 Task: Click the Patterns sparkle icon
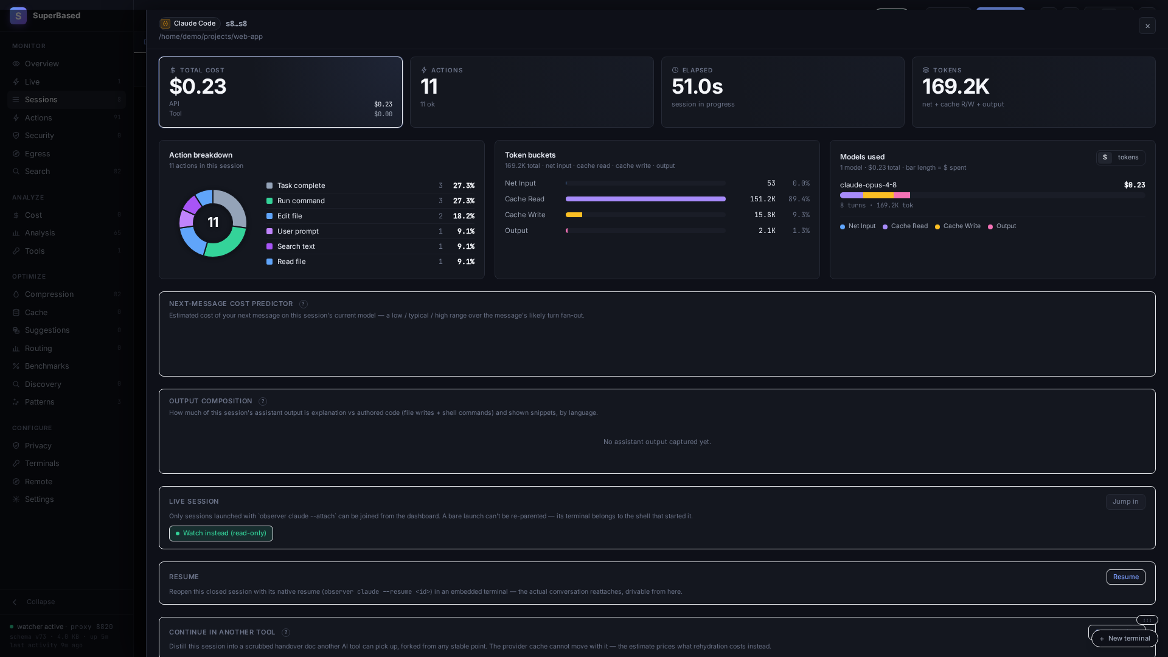(x=16, y=402)
